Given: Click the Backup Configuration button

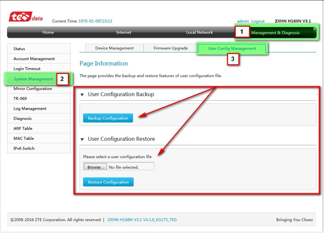Looking at the screenshot, I should (x=108, y=118).
